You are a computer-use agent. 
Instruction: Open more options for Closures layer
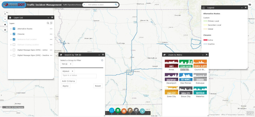click(51, 34)
